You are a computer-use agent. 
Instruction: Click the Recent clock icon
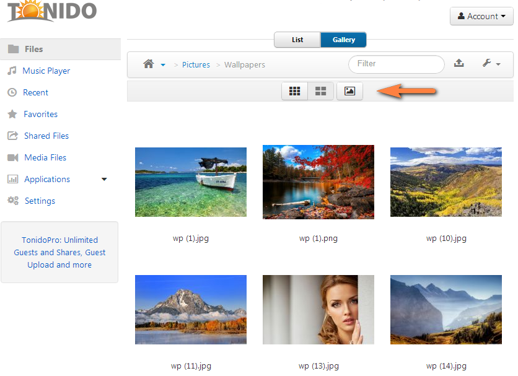12,92
